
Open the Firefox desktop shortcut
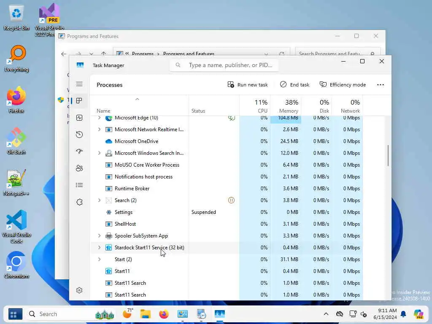16,100
